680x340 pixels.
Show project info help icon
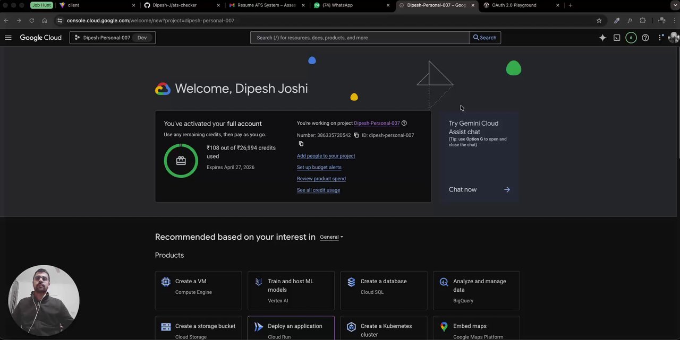(404, 123)
